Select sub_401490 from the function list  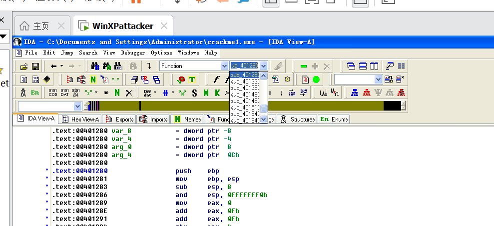click(x=245, y=101)
